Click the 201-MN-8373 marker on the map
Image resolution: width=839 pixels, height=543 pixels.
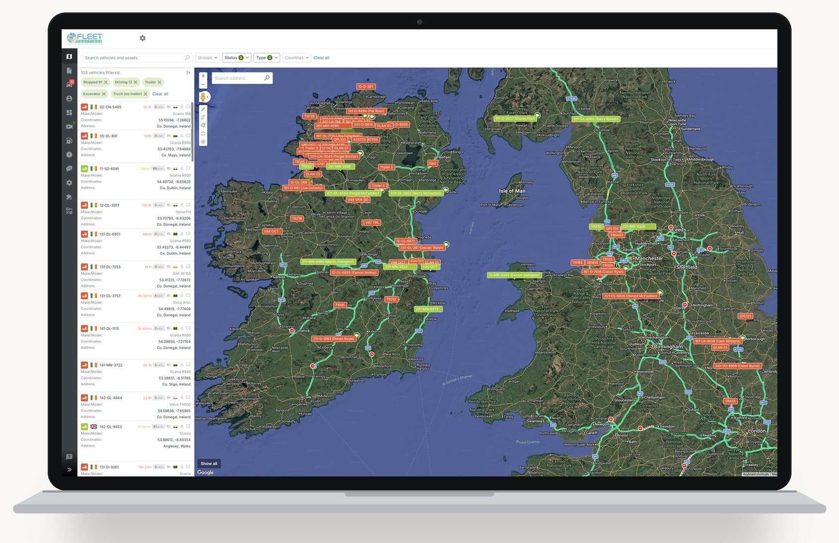pyautogui.click(x=428, y=309)
